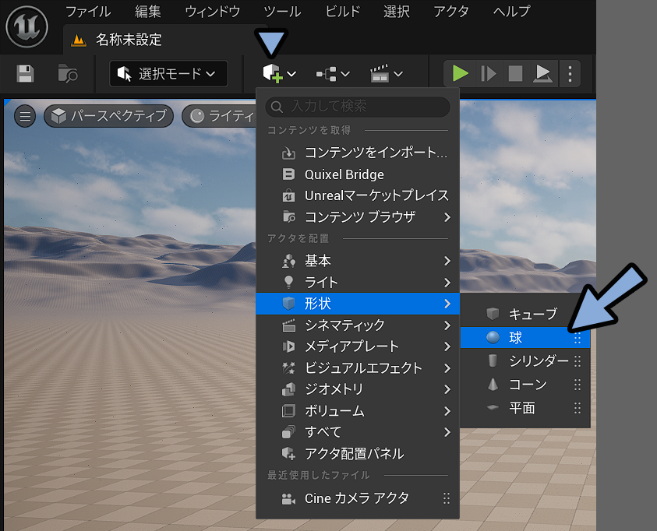657x531 pixels.
Task: Click the Unreal Engine logo icon
Action: [x=26, y=26]
